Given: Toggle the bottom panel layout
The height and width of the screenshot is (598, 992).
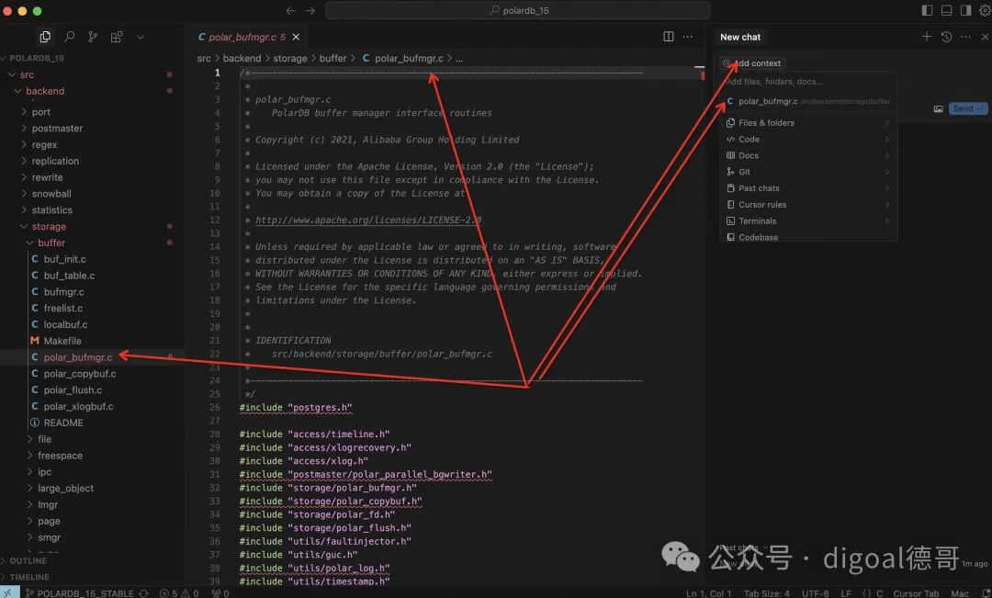Looking at the screenshot, I should [x=946, y=10].
